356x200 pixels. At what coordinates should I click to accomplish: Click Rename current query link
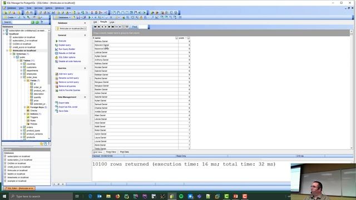click(x=69, y=78)
